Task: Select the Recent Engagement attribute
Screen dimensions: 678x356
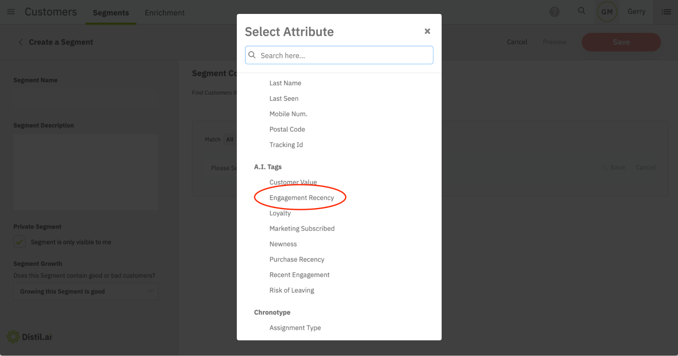Action: point(299,275)
